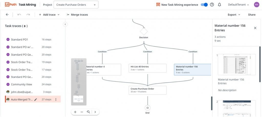The image size is (262, 117).
Task: Click the UiPath Task Mining logo
Action: [20, 5]
